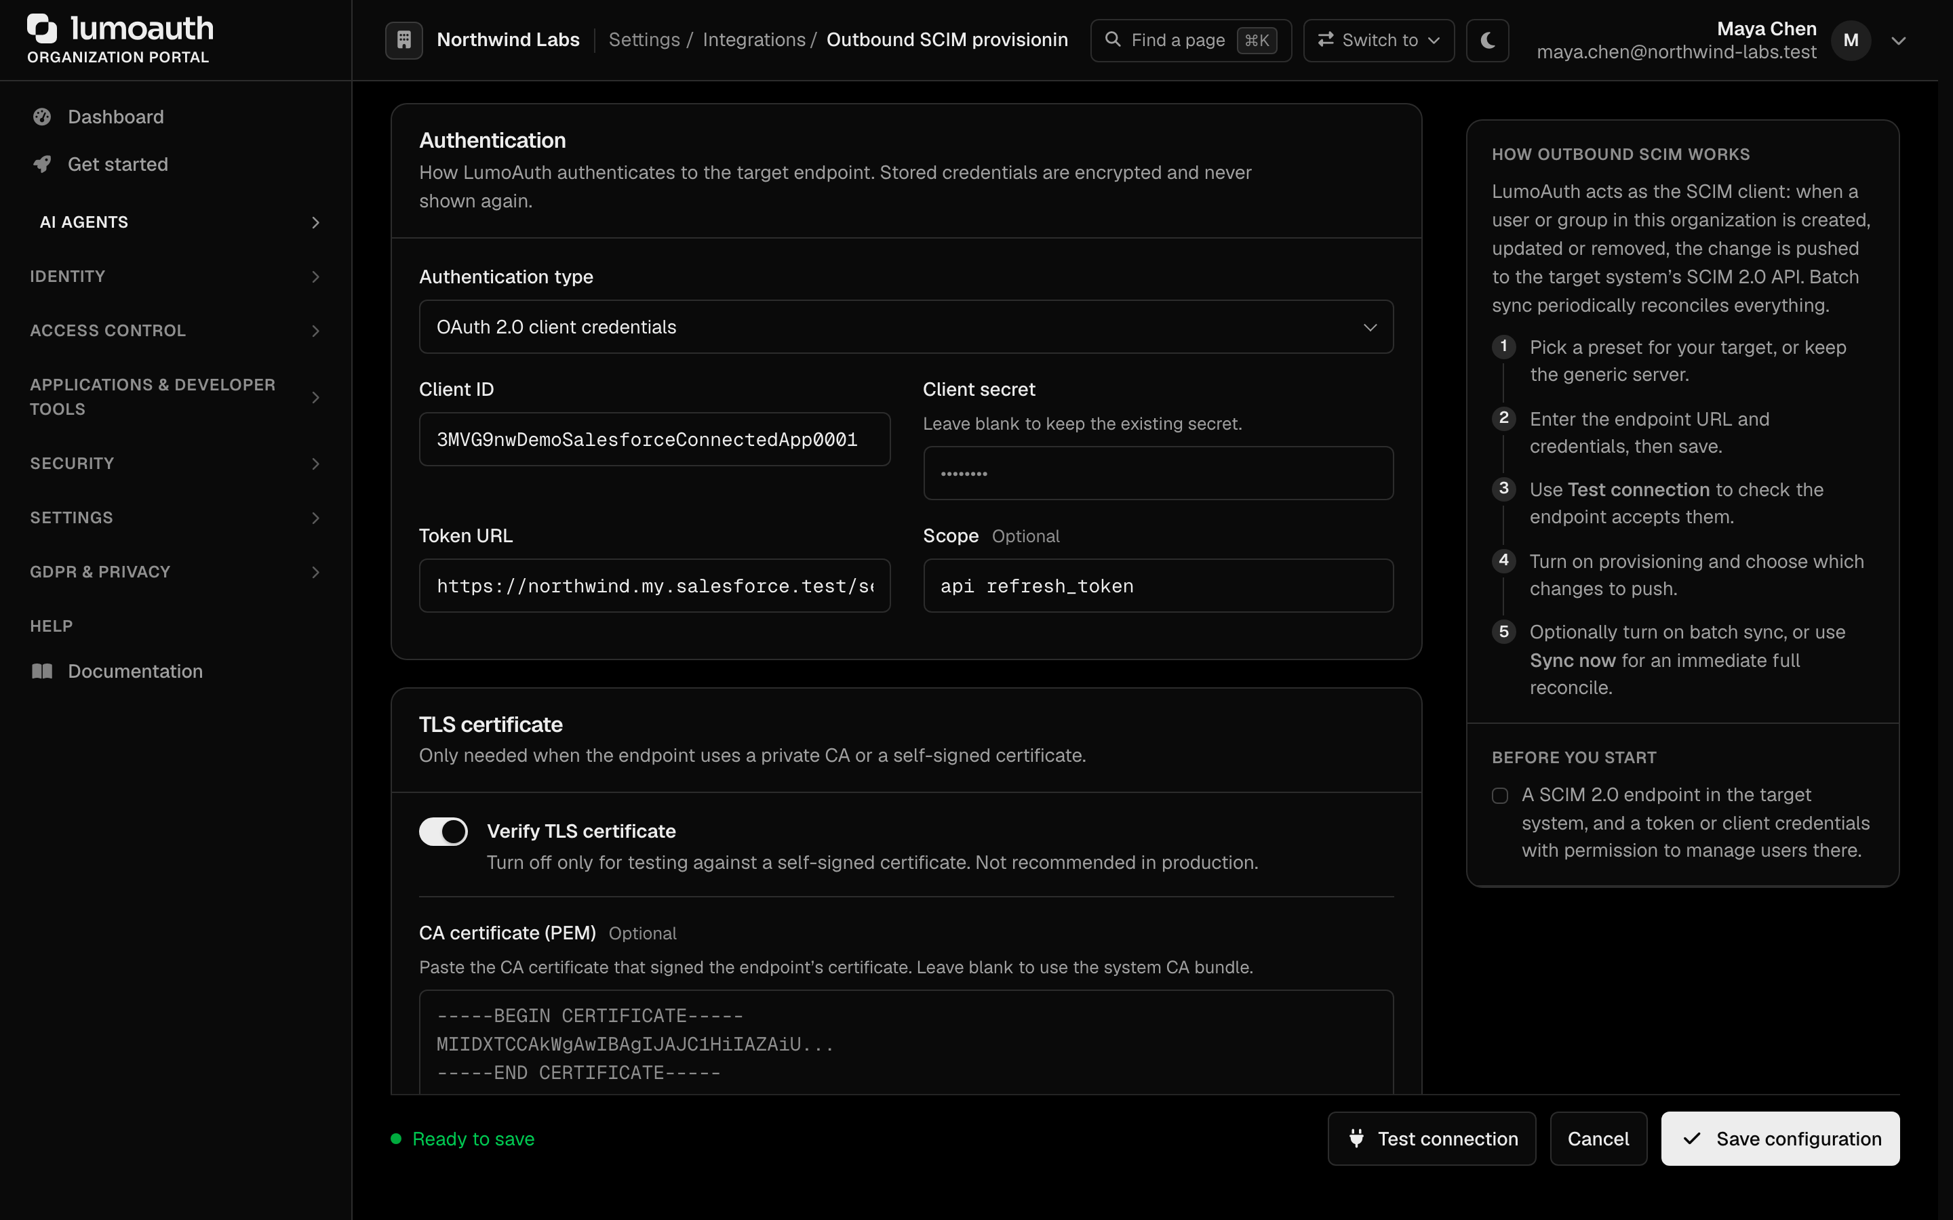Click maya.chen@northwind-labs.test email

(x=1676, y=52)
